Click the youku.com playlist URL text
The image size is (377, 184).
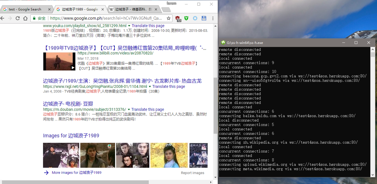tap(85, 26)
